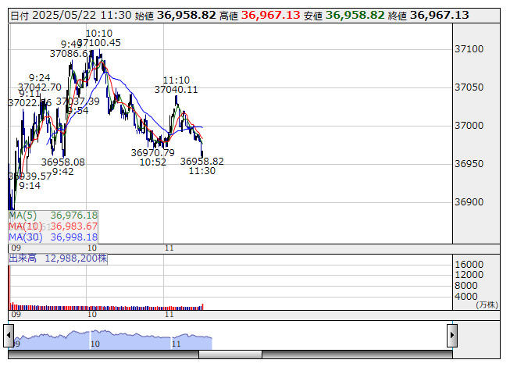Select the MA(10) legend entry
The height and width of the screenshot is (367, 510).
point(53,226)
